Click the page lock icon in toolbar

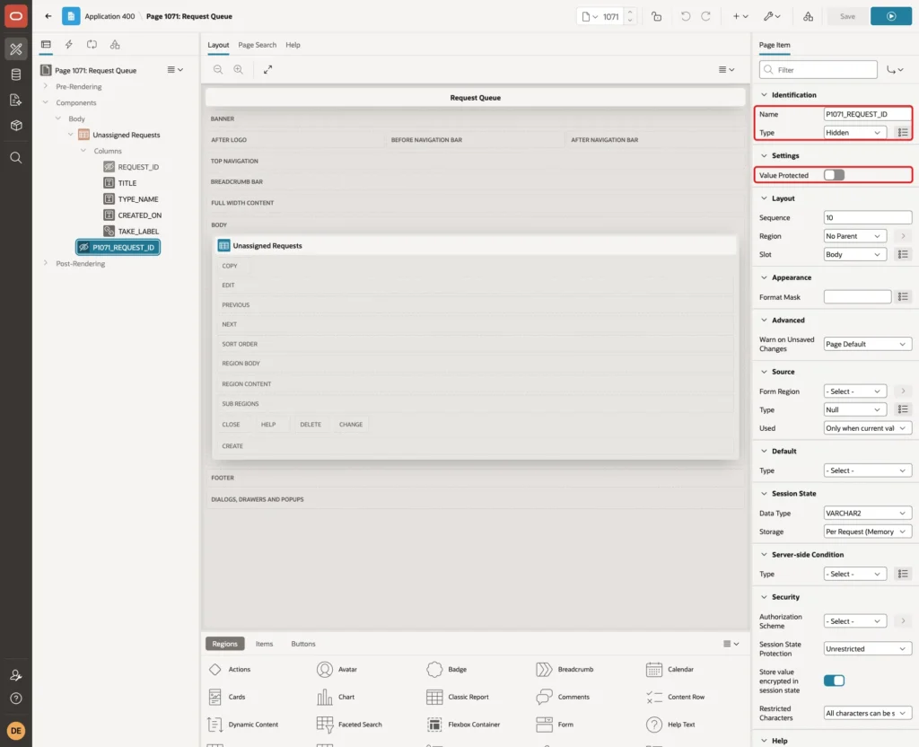click(656, 16)
